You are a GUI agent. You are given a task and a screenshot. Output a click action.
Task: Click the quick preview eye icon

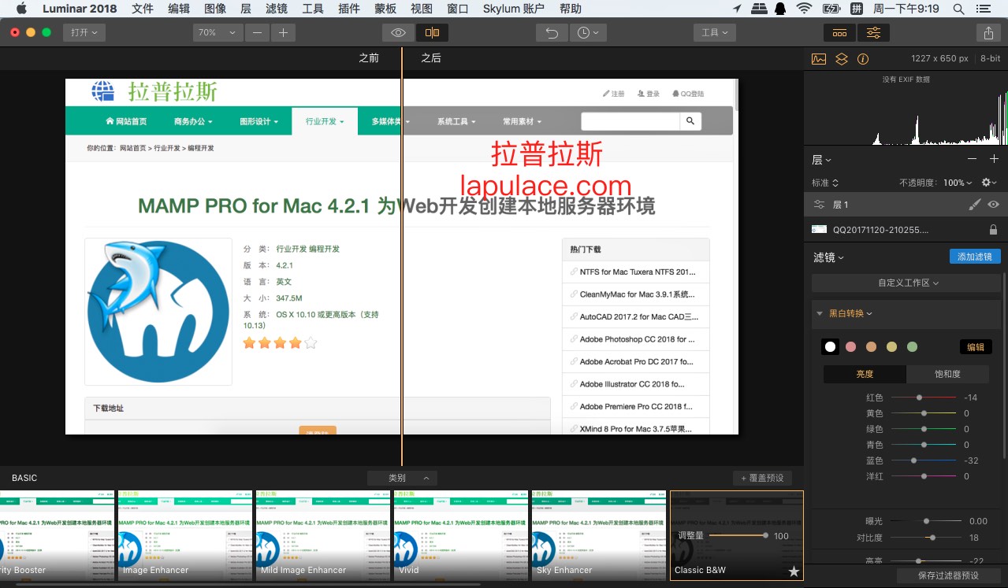(399, 33)
